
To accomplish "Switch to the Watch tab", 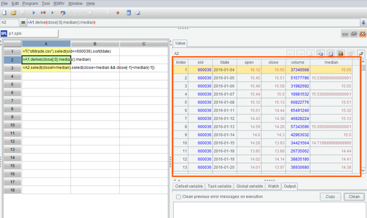I will (273, 186).
